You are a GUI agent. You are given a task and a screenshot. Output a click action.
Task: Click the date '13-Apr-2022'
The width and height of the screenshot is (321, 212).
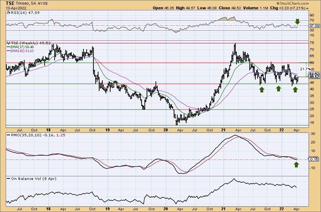(16, 8)
